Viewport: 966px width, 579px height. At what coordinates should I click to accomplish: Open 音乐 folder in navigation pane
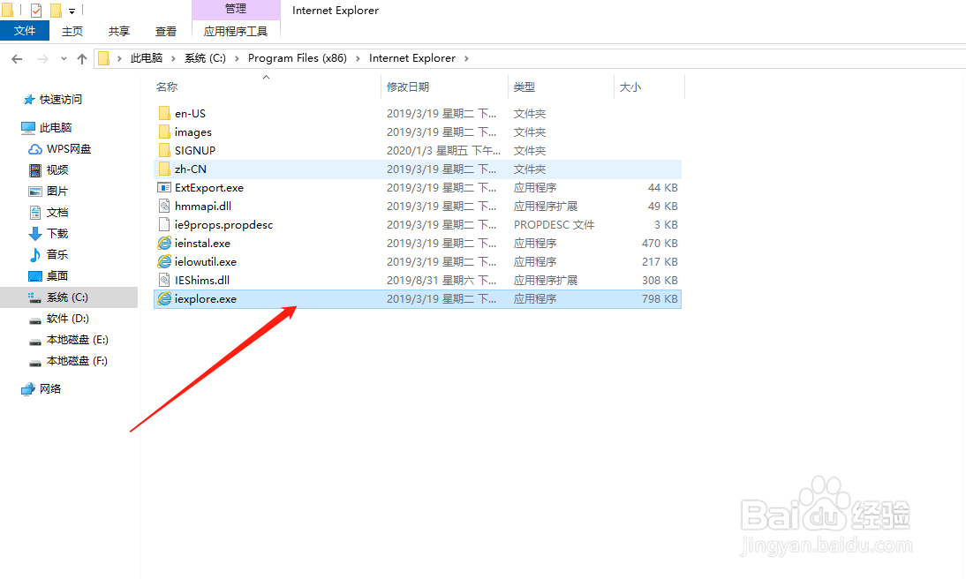click(57, 254)
